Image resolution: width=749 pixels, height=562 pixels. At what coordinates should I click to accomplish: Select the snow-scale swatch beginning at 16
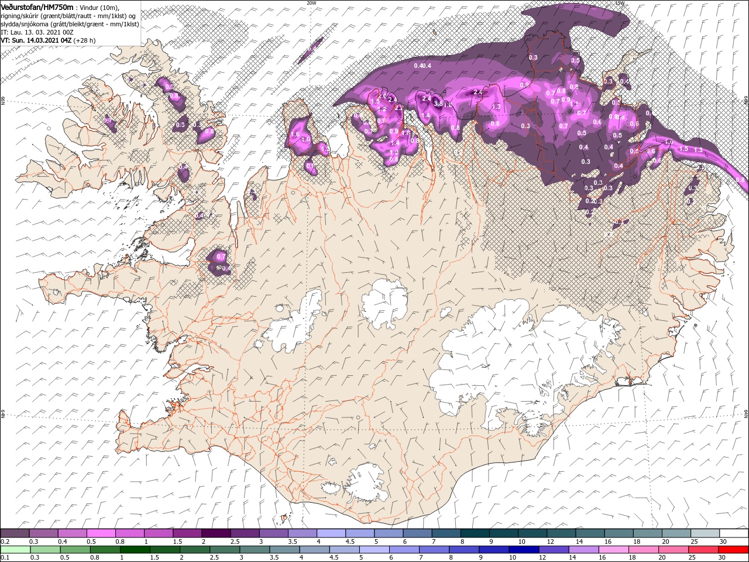[619, 533]
